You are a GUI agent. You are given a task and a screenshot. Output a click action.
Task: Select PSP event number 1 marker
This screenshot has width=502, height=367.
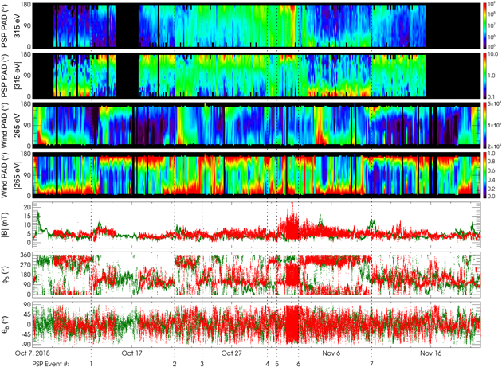tap(92, 364)
